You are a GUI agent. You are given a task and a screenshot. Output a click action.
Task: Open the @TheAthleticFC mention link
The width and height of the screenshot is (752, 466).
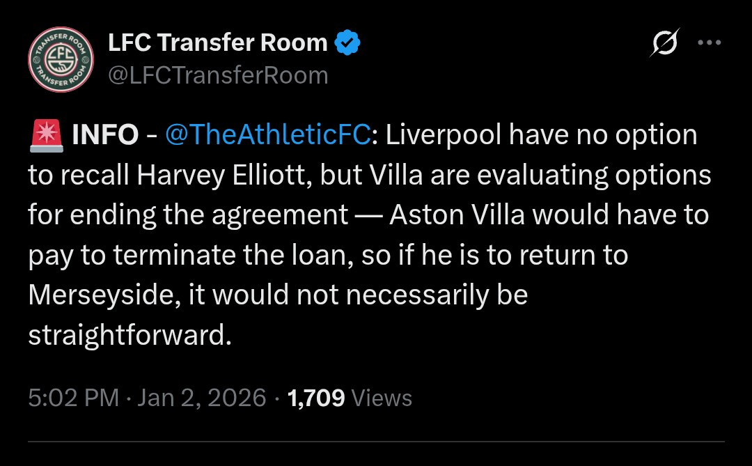point(267,135)
